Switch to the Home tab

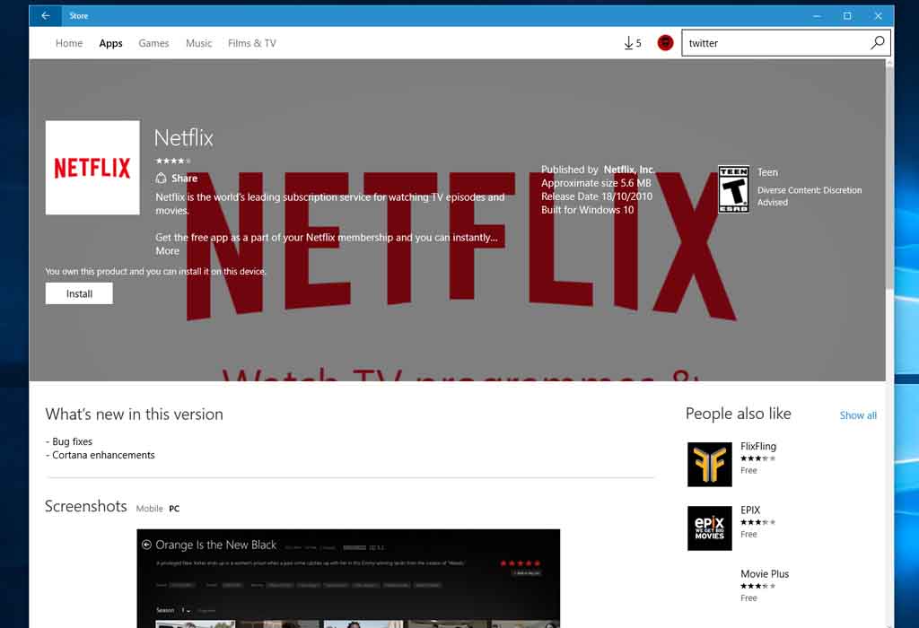click(x=69, y=43)
